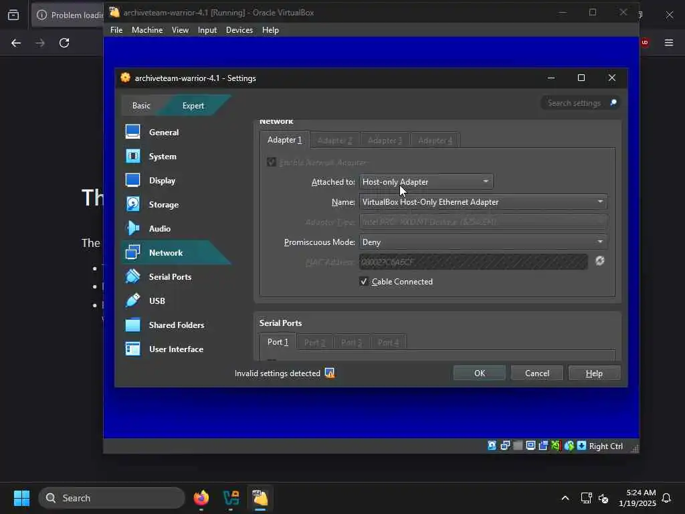This screenshot has width=685, height=514.
Task: Open the VirtualBox Manager taskbar icon
Action: (231, 498)
